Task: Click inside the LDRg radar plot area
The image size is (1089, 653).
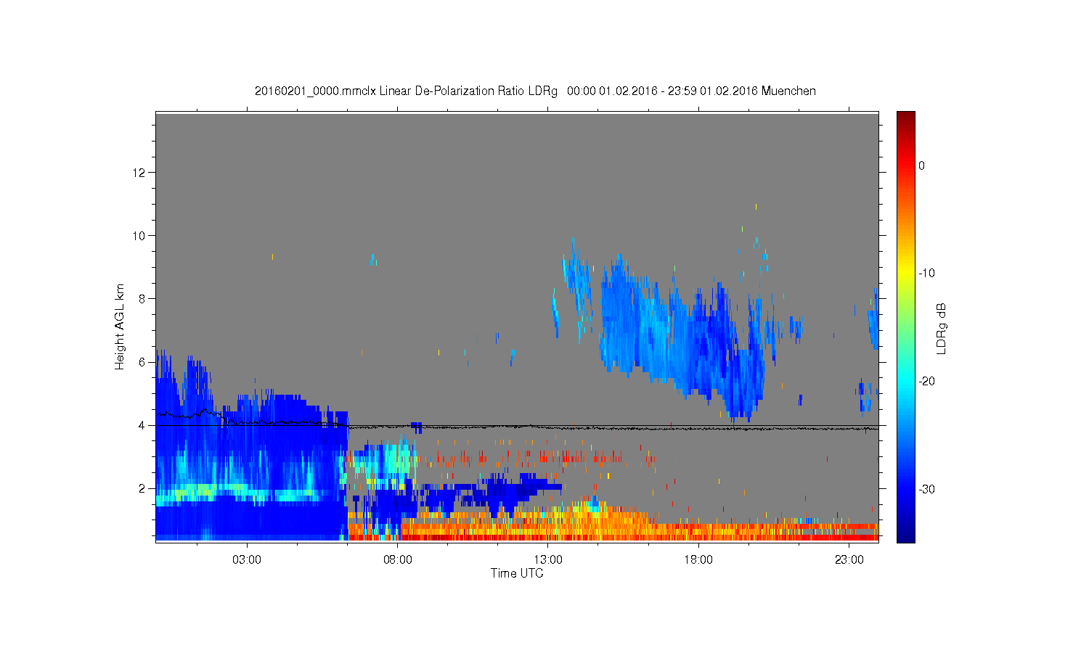Action: click(x=517, y=326)
